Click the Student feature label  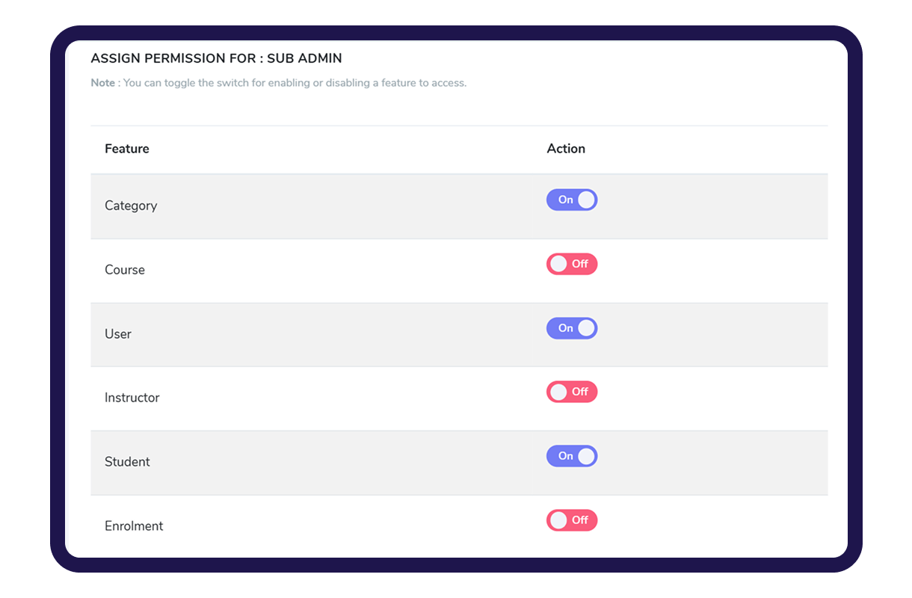(x=127, y=462)
